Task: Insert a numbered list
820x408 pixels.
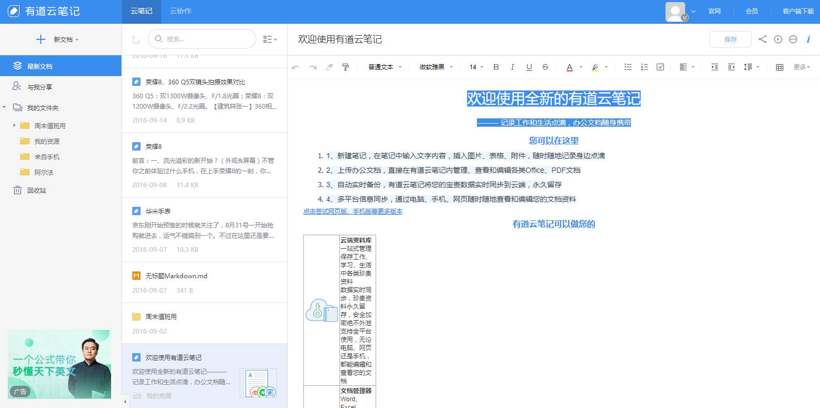Action: click(x=644, y=67)
